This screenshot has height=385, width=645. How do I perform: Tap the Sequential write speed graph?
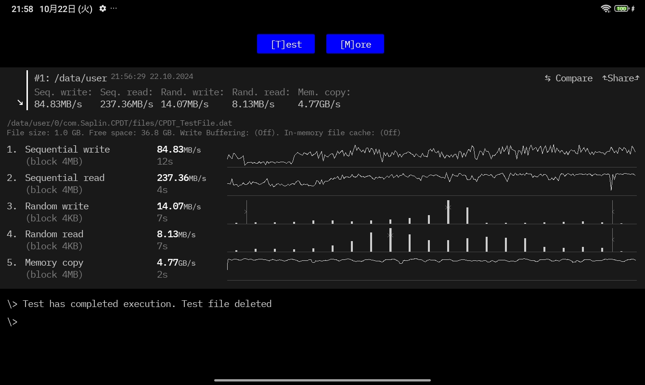(432, 155)
